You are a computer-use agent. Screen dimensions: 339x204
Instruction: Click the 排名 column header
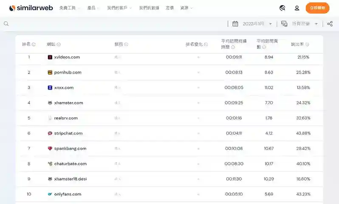coord(26,44)
